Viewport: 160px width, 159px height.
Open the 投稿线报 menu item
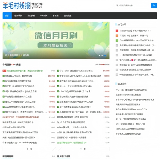pyautogui.click(x=68, y=16)
